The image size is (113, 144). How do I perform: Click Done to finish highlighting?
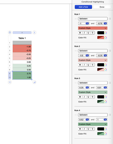[x=102, y=7]
